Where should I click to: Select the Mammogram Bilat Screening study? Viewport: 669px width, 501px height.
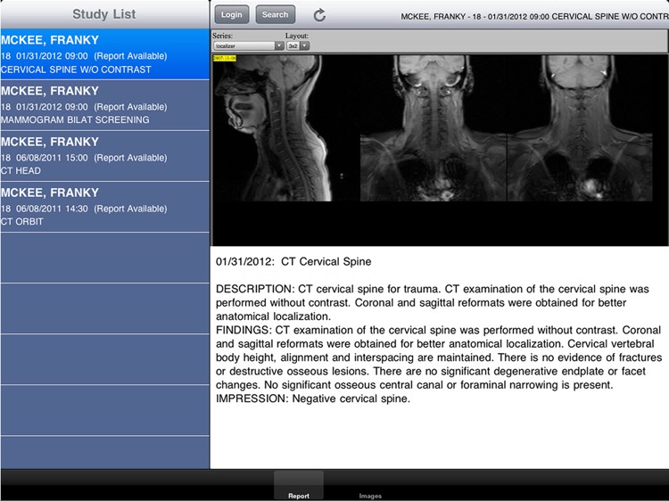point(105,105)
